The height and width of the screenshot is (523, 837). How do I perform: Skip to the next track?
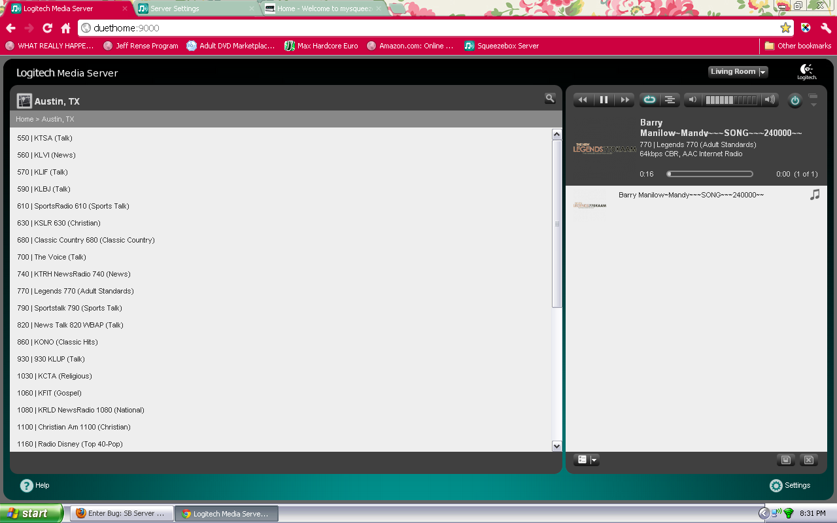pos(625,100)
